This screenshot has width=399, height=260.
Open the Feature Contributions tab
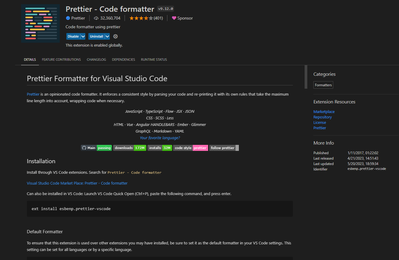[x=61, y=60]
